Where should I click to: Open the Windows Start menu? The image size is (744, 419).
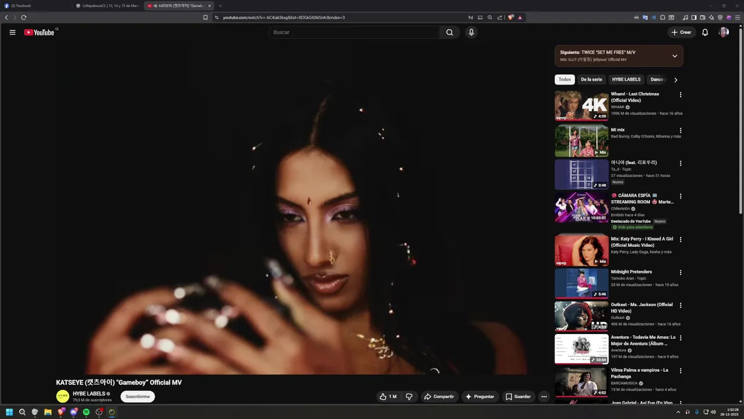coord(9,412)
